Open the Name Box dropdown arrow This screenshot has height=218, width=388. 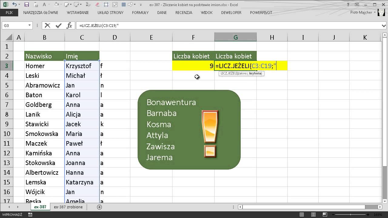[x=29, y=26]
